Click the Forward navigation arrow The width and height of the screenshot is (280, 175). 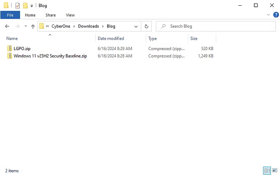point(17,26)
